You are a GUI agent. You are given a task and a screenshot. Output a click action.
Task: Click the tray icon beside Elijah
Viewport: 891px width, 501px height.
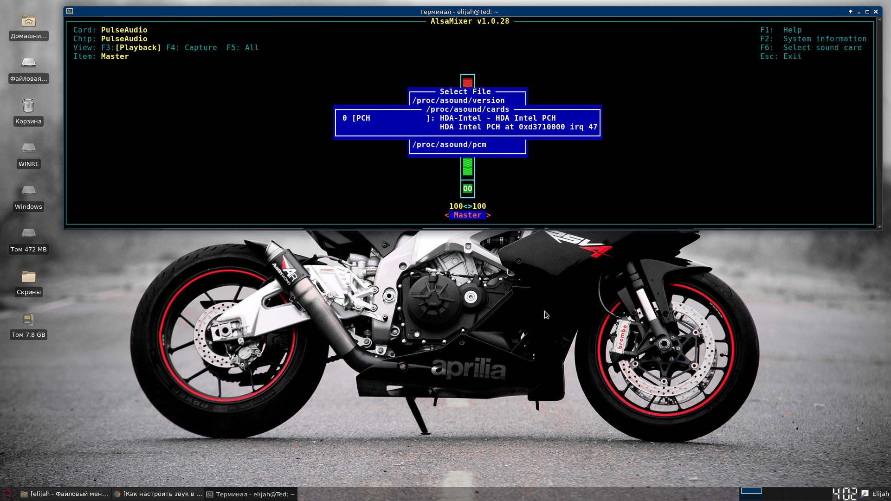click(865, 494)
